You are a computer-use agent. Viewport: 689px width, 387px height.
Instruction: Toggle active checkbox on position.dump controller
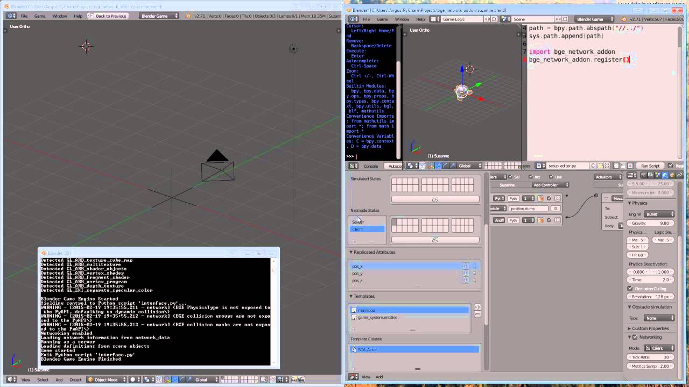(549, 198)
